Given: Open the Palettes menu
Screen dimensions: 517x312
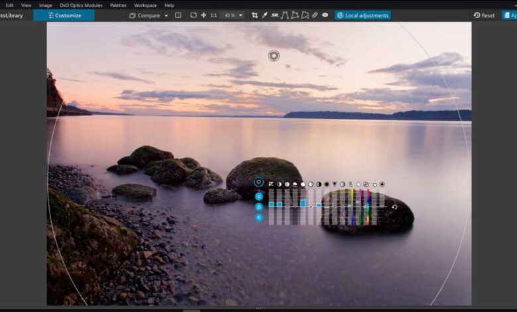Looking at the screenshot, I should coord(118,5).
